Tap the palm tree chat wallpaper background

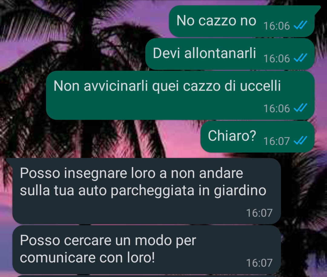pos(63,42)
